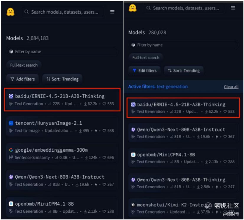Click the google organization avatar icon
This screenshot has height=220, width=244.
[x=11, y=150]
